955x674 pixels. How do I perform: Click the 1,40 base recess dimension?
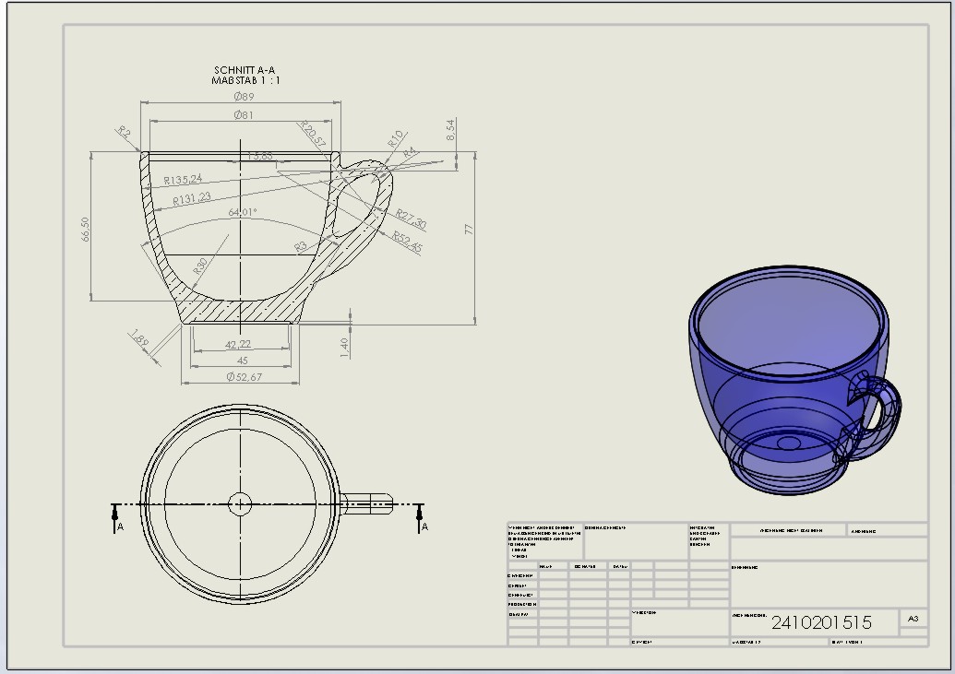coord(345,348)
